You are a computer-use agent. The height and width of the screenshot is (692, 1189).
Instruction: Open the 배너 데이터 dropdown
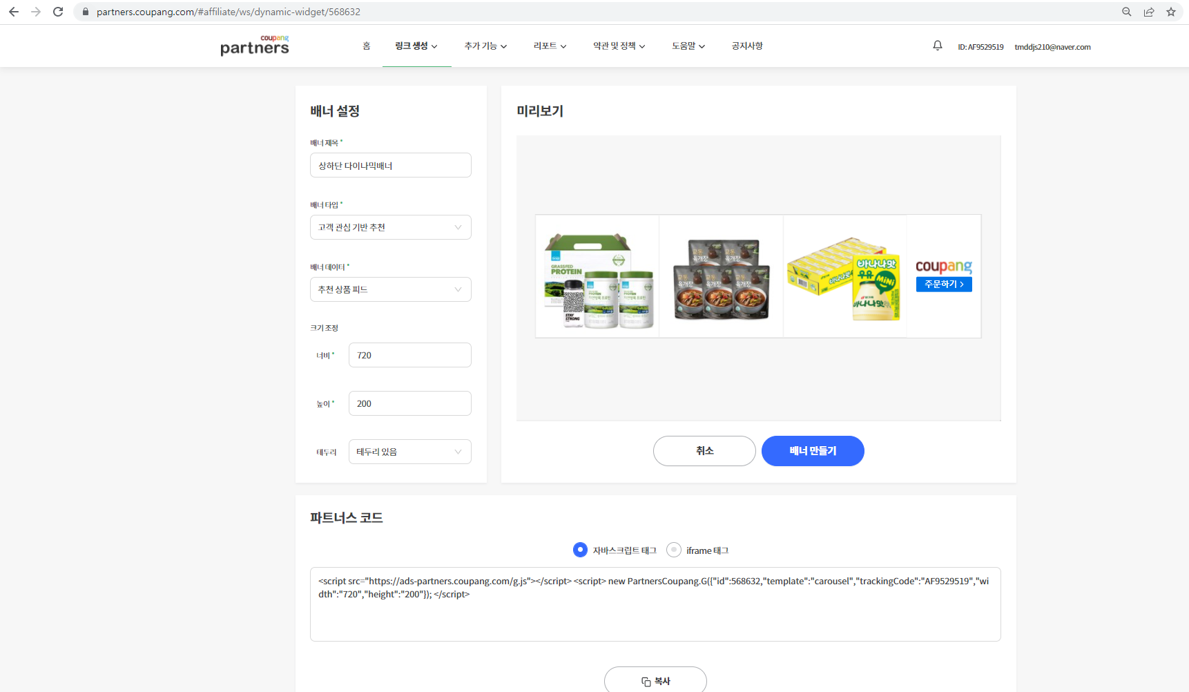pos(391,289)
